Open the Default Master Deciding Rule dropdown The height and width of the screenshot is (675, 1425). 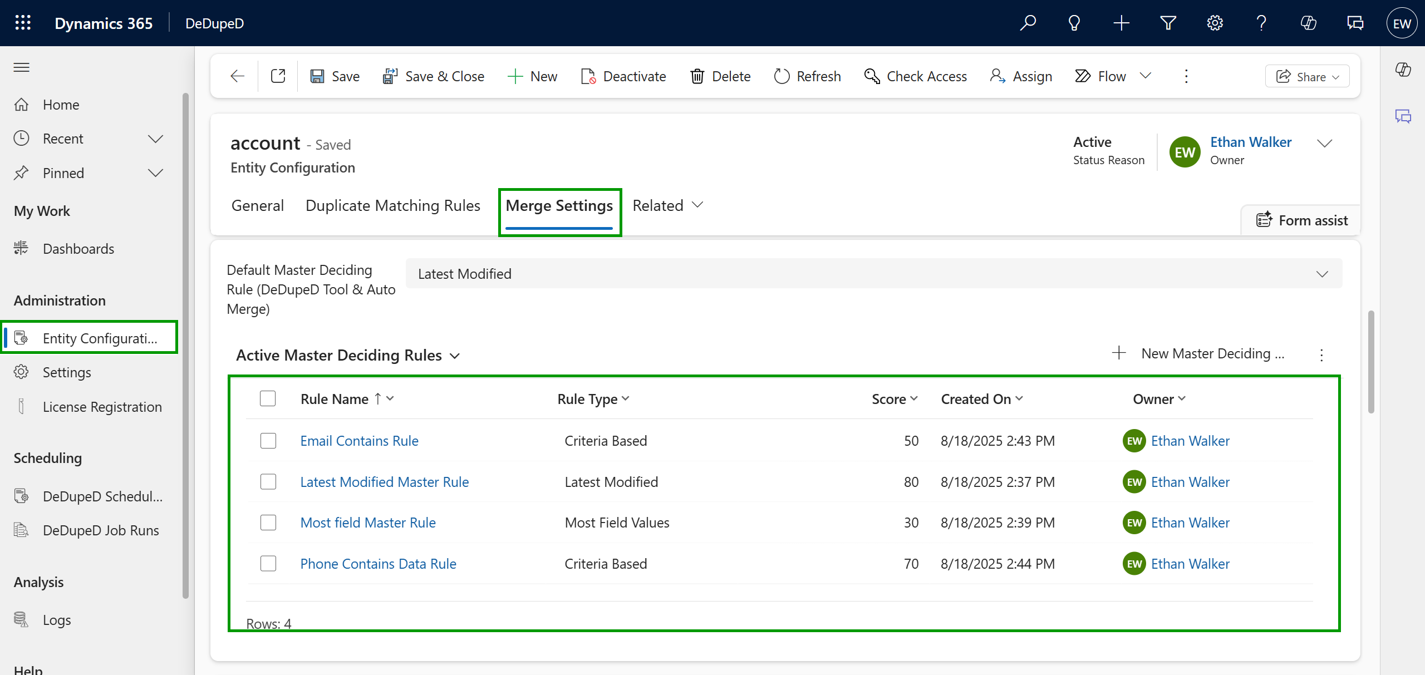(x=874, y=274)
